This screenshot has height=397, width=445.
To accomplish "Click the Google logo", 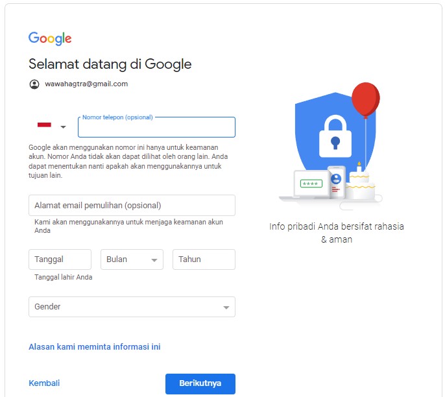I will tap(50, 38).
